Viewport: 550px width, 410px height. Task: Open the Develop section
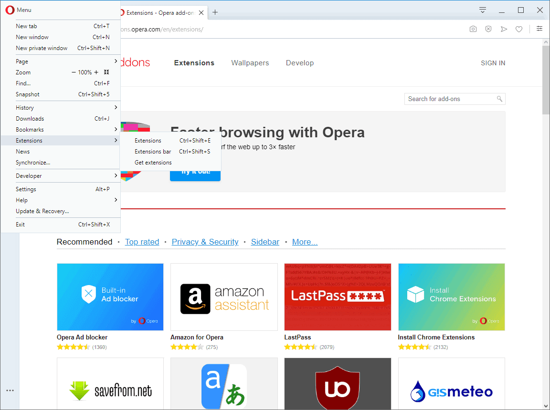pyautogui.click(x=300, y=63)
